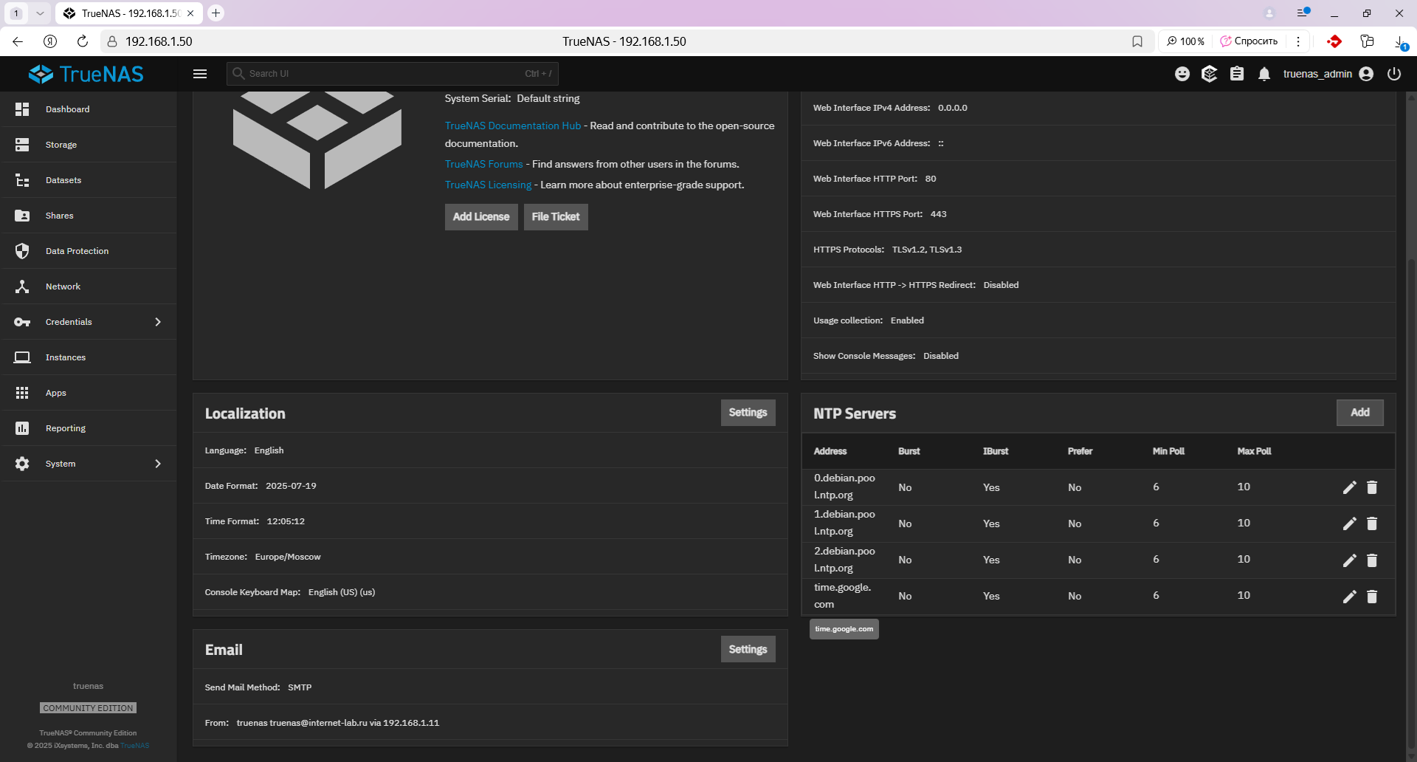Select the Shares menu label
The image size is (1417, 762).
(x=59, y=216)
